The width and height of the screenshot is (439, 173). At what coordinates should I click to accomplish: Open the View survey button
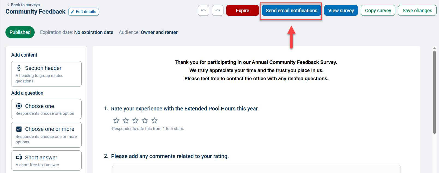click(341, 11)
